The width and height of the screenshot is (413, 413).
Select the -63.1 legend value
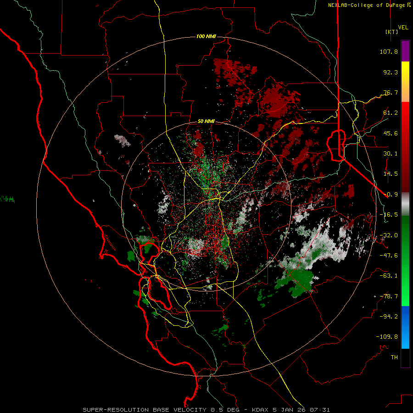click(x=389, y=276)
